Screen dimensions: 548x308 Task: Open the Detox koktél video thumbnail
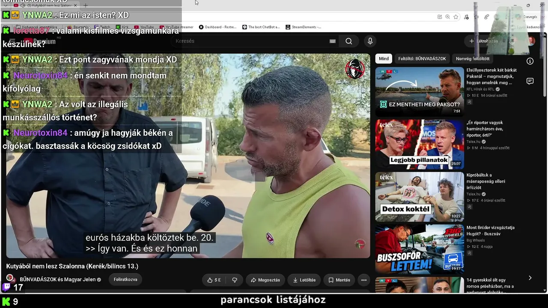pyautogui.click(x=420, y=197)
